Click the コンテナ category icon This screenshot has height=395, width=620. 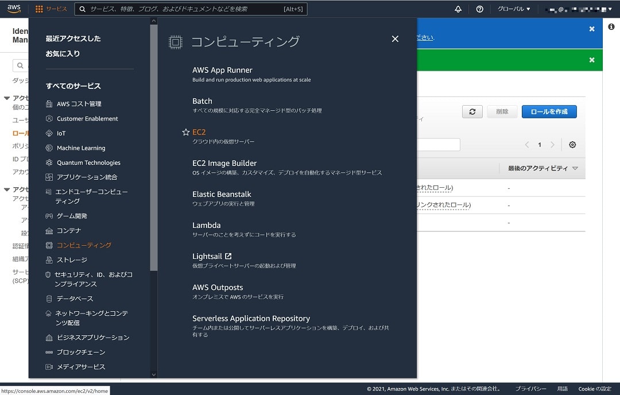tap(49, 231)
